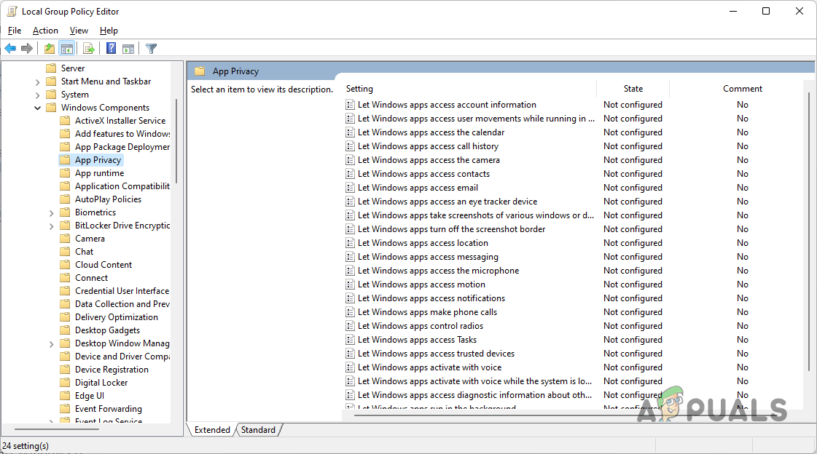Toggle the Show/Hide Console Tree icon
Screen dimensions: 817x454
67,48
